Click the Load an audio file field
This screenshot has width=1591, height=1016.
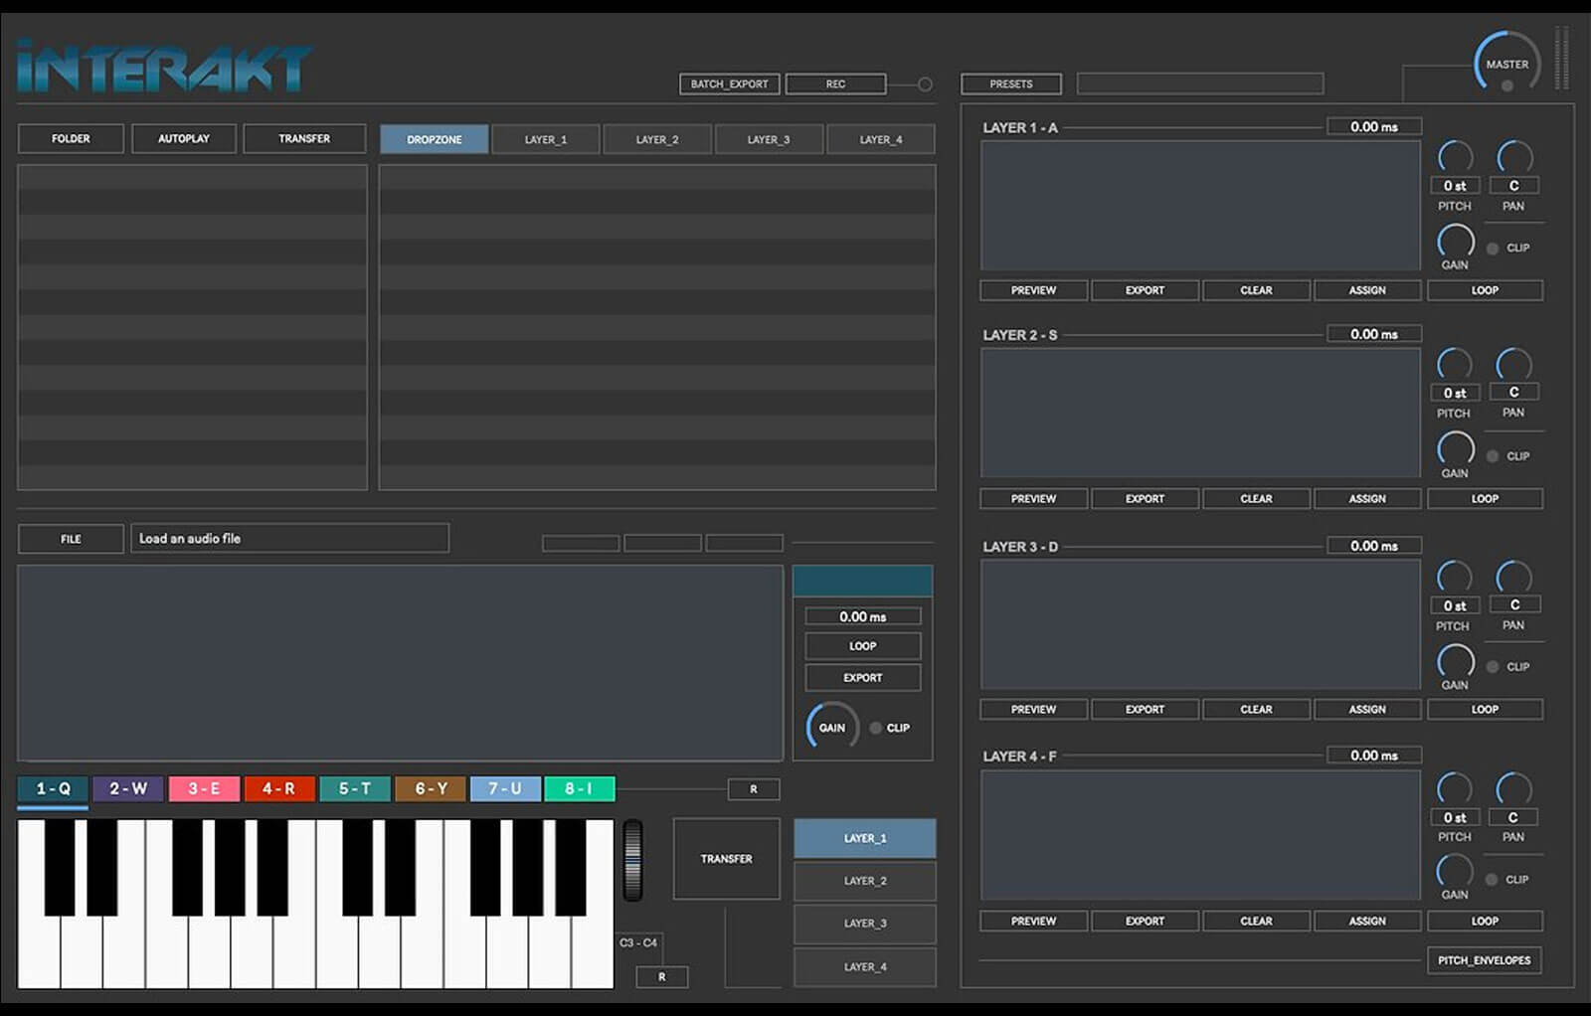289,538
